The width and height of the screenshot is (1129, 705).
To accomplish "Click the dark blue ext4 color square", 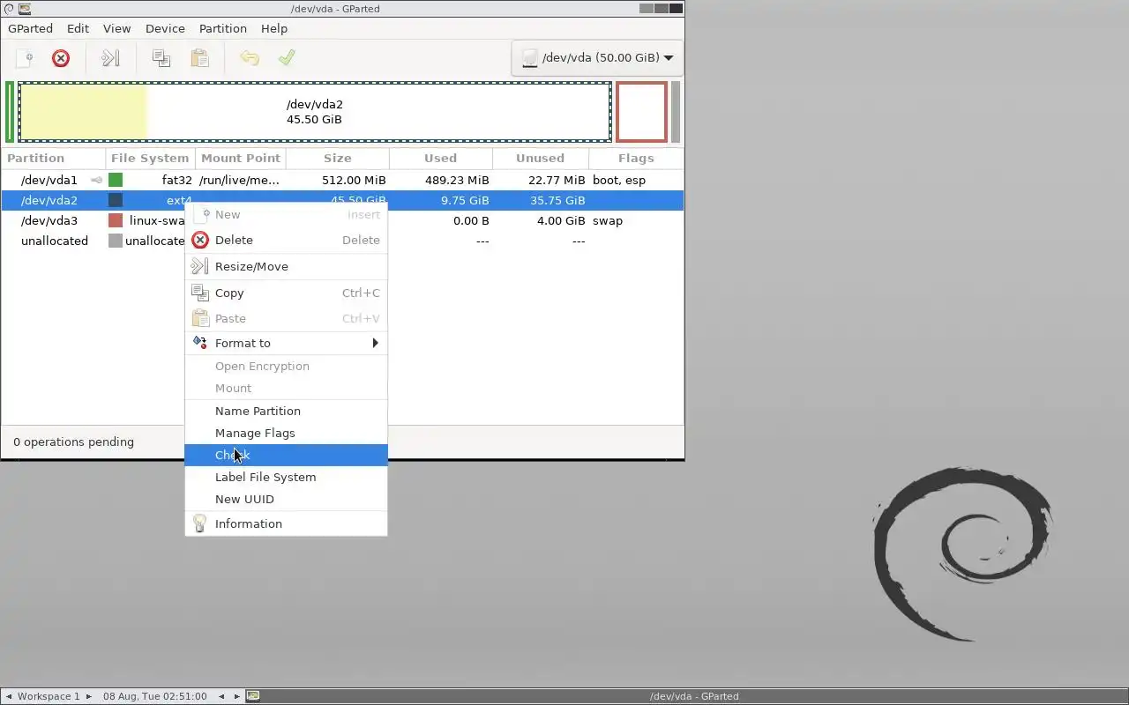I will click(x=116, y=200).
